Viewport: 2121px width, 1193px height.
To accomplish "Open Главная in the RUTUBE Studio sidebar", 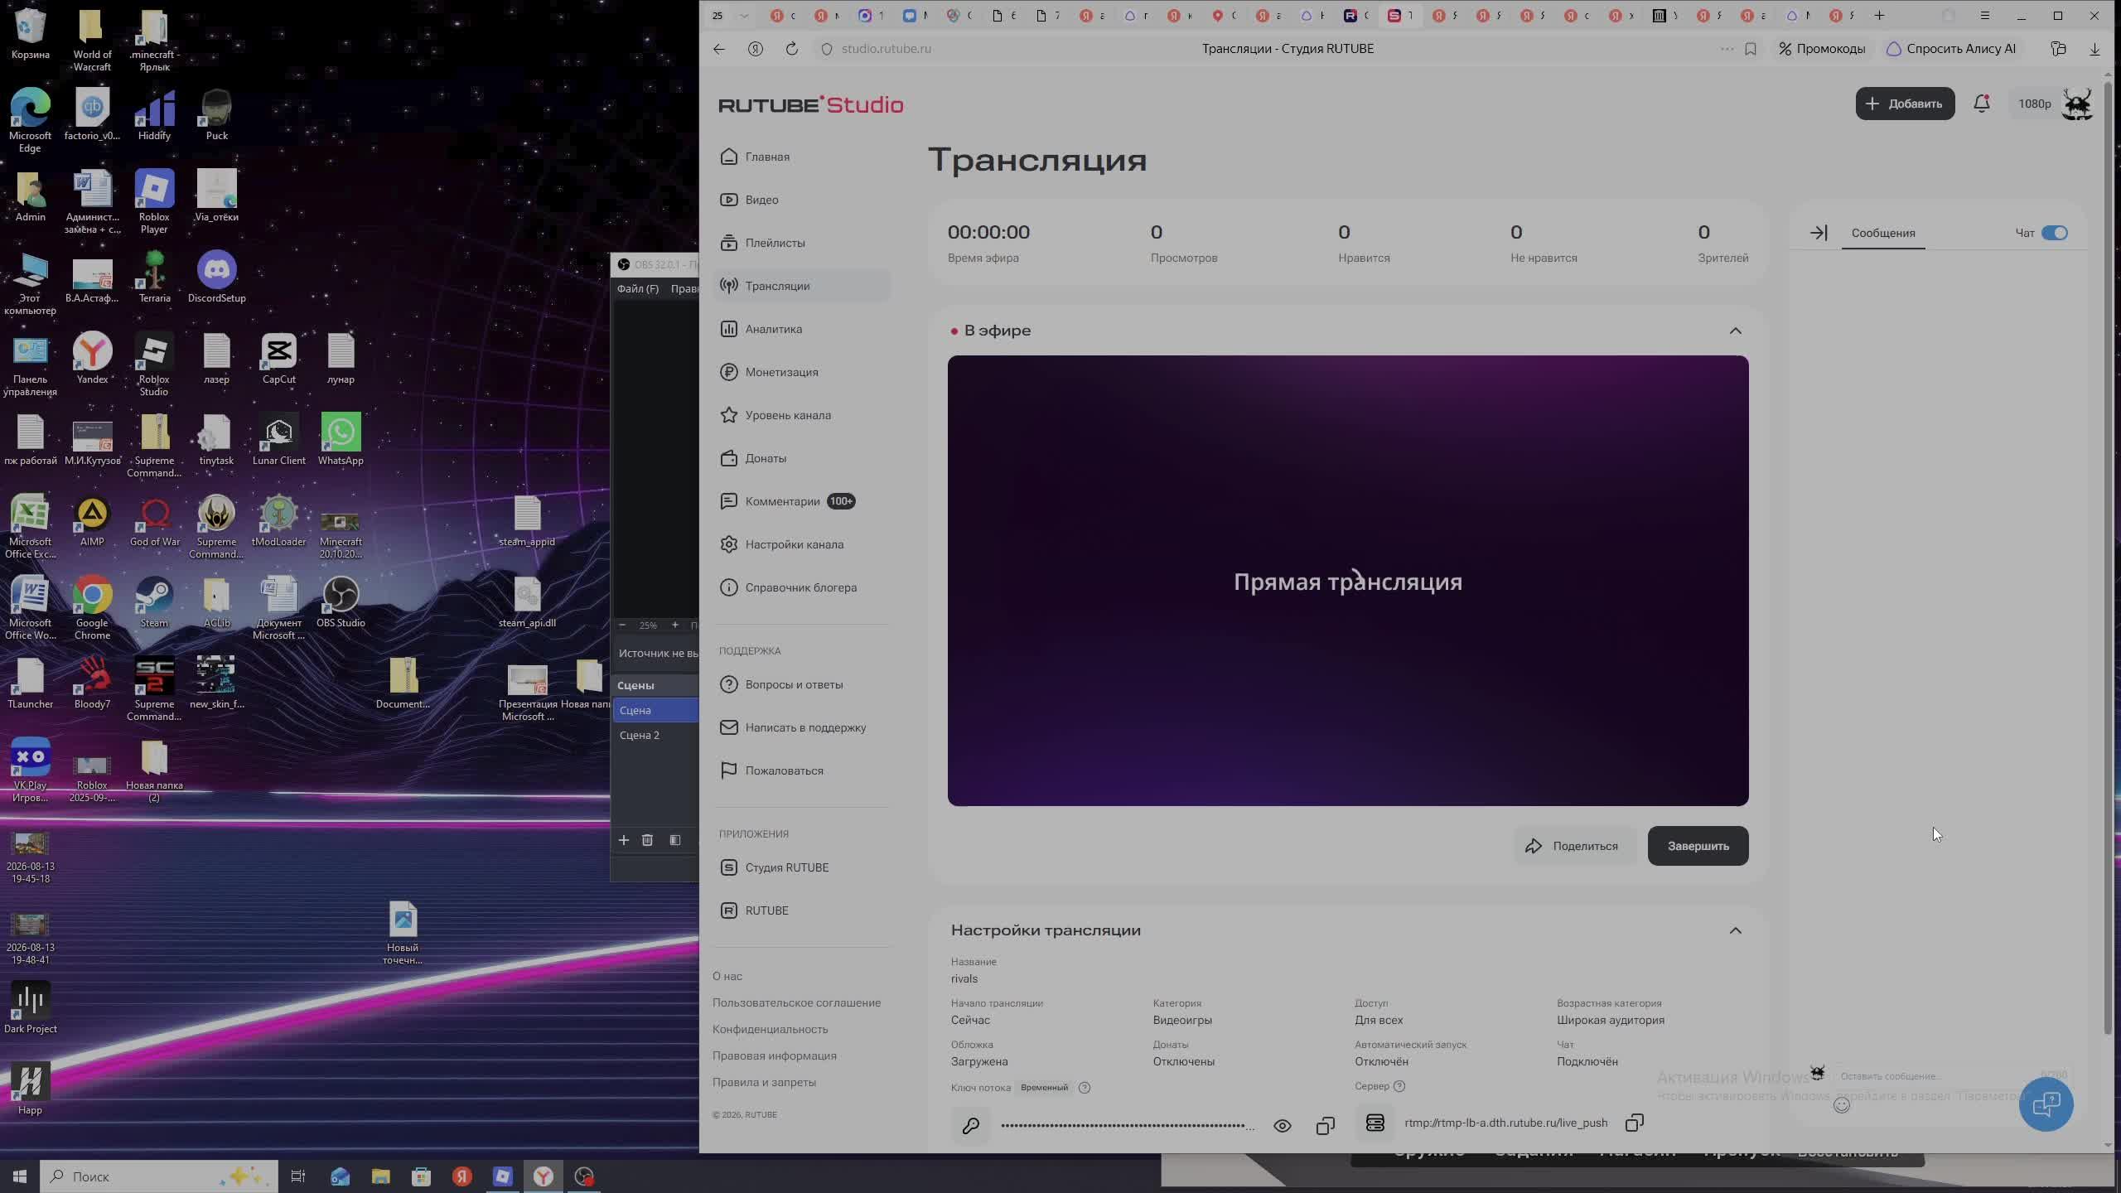I will click(766, 157).
